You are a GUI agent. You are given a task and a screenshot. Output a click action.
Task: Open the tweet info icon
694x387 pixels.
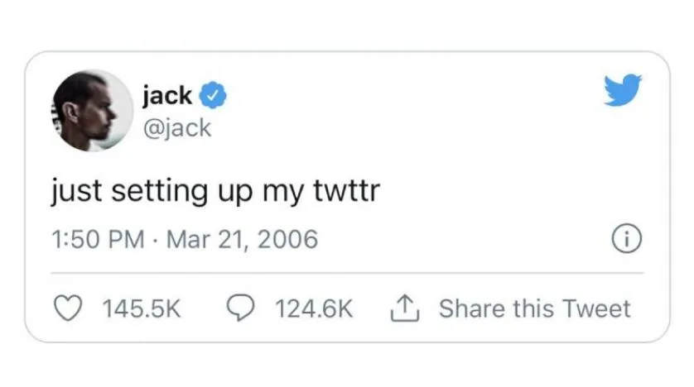click(627, 239)
